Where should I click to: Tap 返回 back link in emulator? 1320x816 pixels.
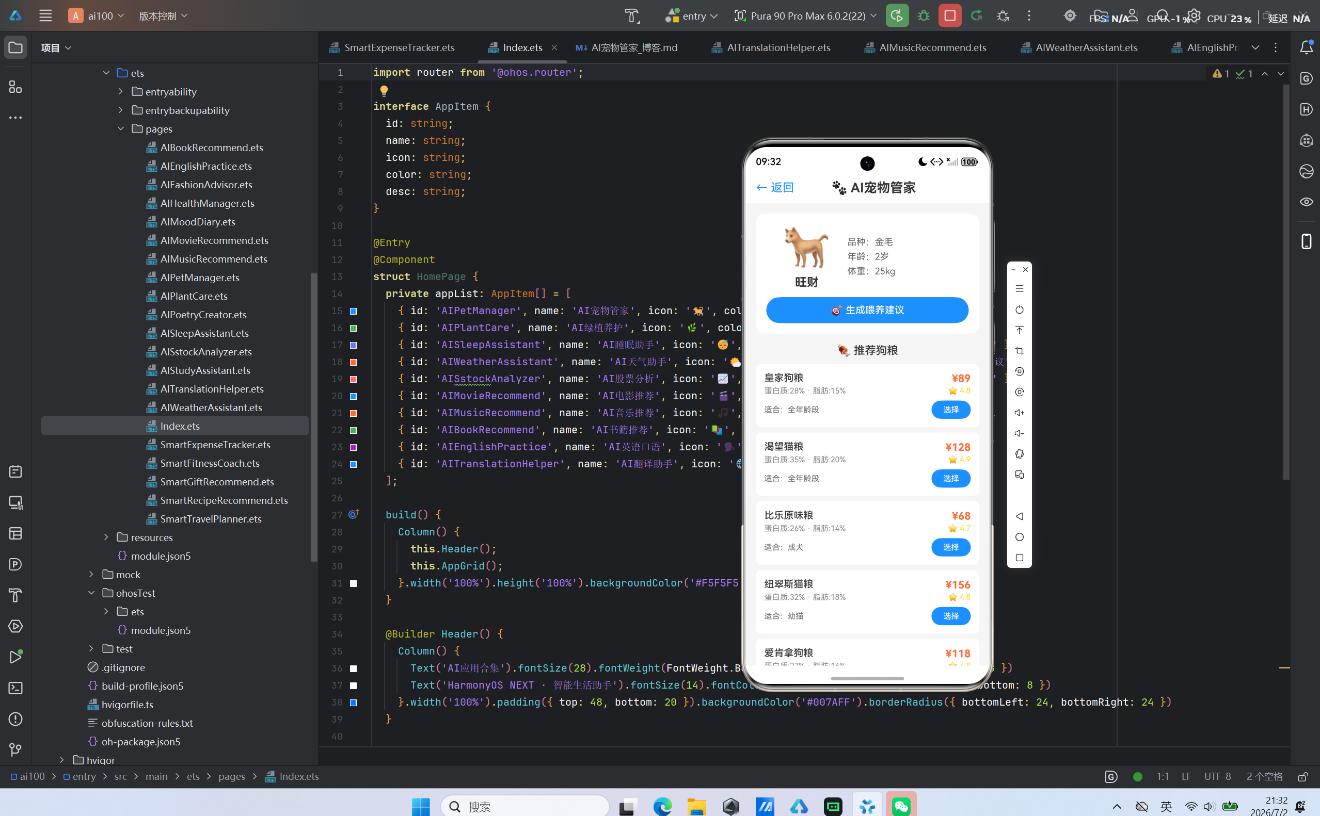pyautogui.click(x=775, y=187)
